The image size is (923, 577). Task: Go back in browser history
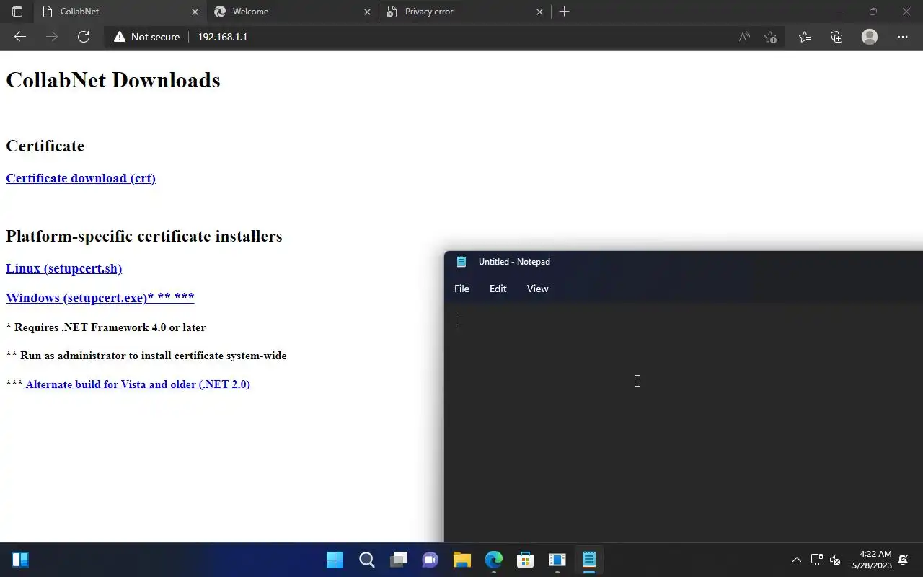[x=20, y=37]
